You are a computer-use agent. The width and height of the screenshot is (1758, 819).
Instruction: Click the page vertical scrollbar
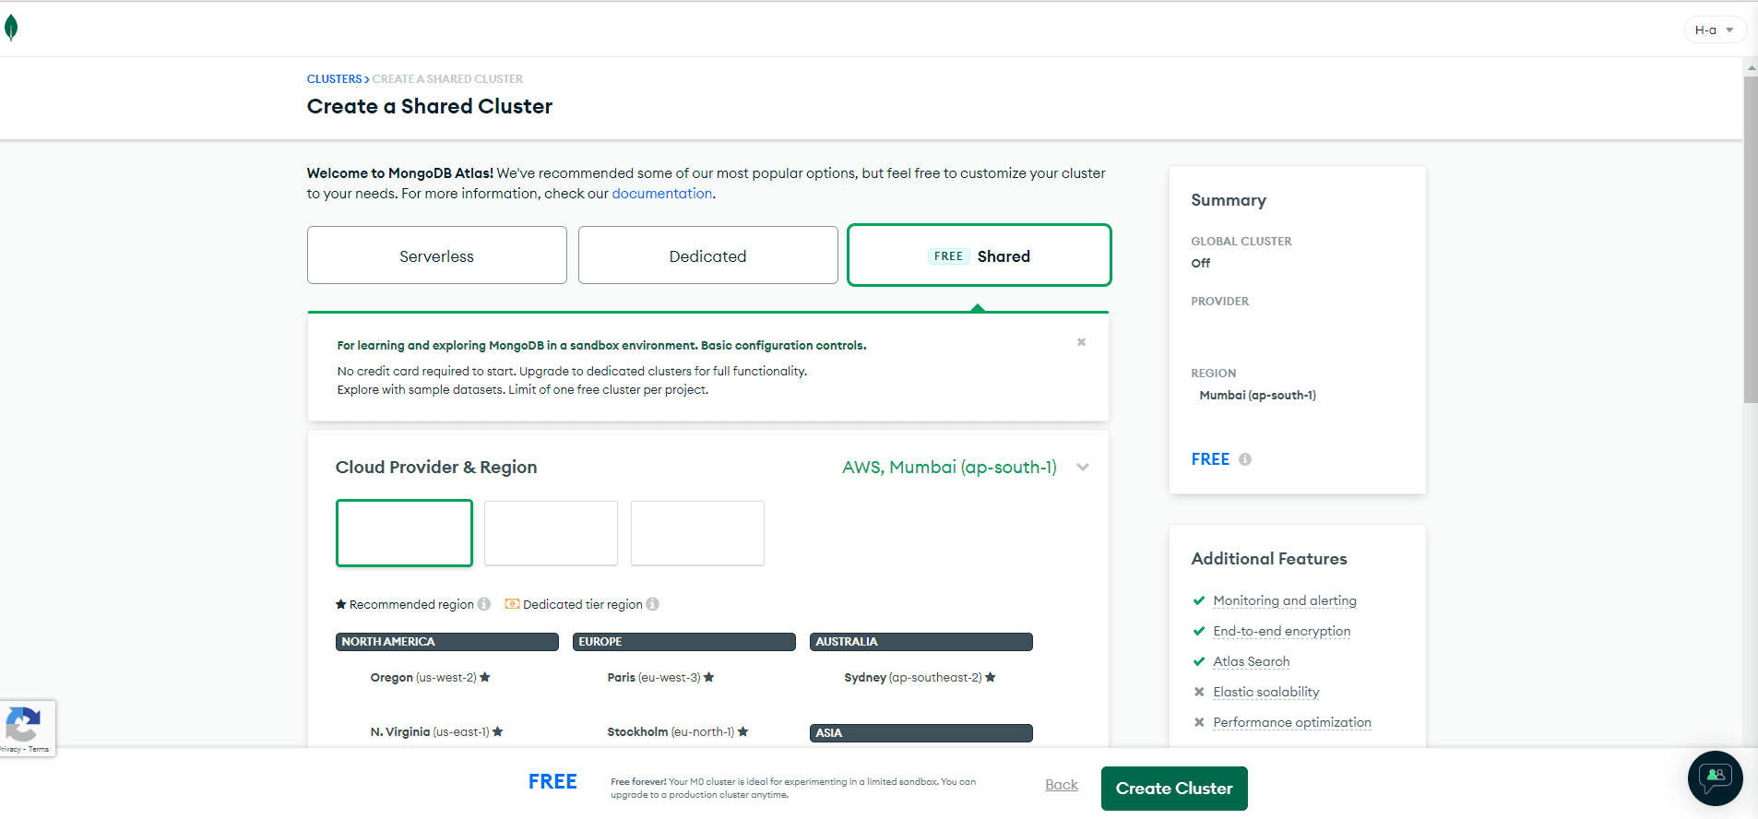[1751, 240]
